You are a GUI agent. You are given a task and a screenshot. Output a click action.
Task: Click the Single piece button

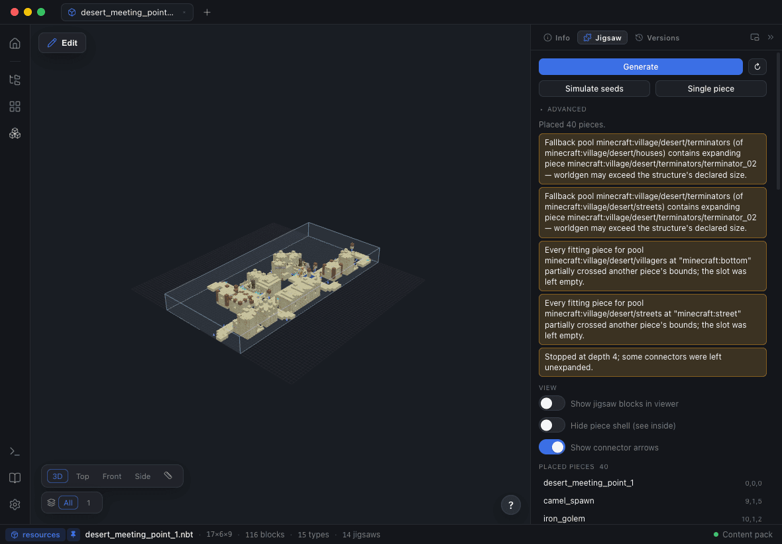[710, 89]
